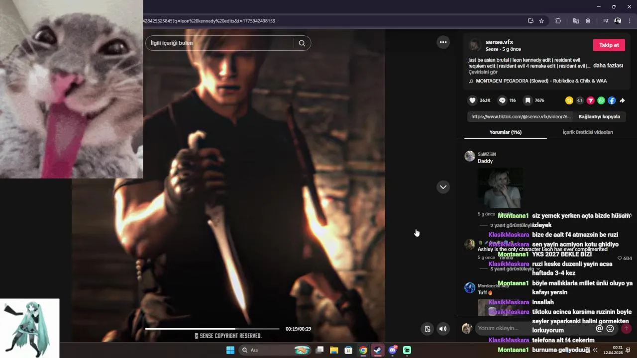Open Task View in the taskbar
637x358 pixels.
point(319,350)
